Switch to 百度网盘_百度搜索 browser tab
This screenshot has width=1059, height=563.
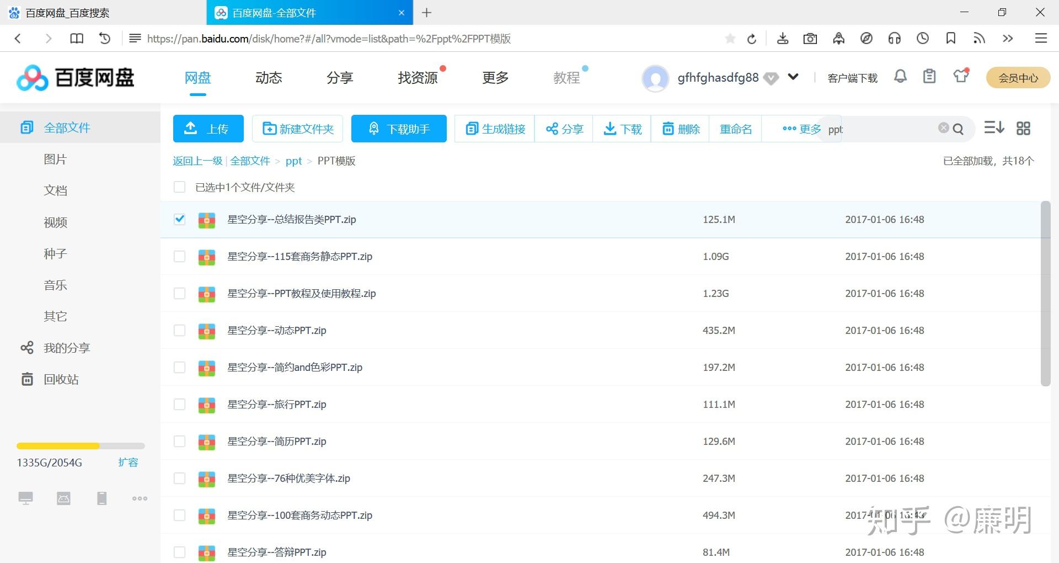coord(103,13)
